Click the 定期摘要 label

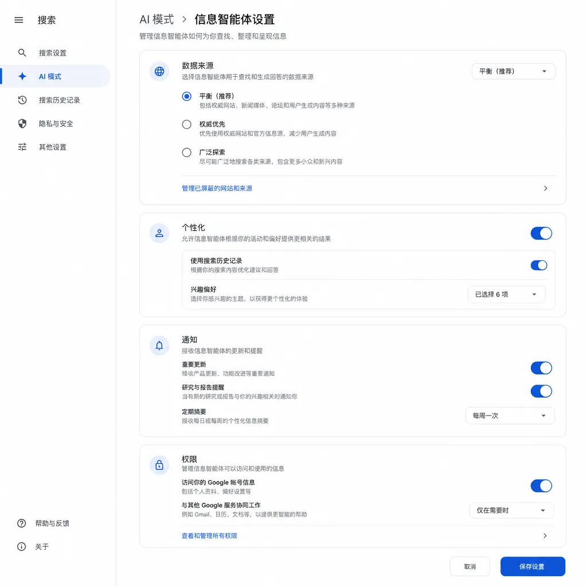[194, 412]
